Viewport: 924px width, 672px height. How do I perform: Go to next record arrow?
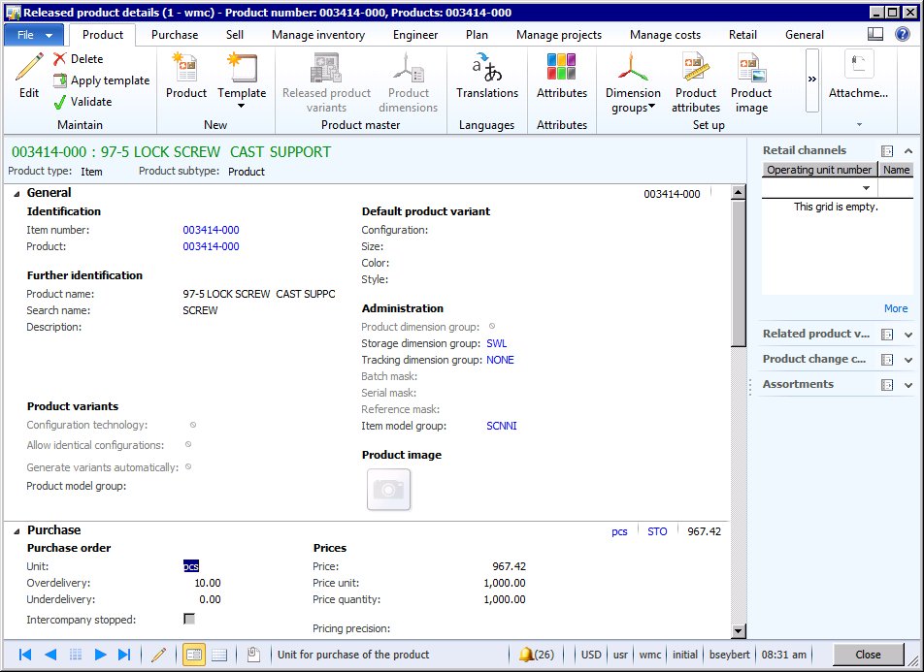[x=100, y=655]
